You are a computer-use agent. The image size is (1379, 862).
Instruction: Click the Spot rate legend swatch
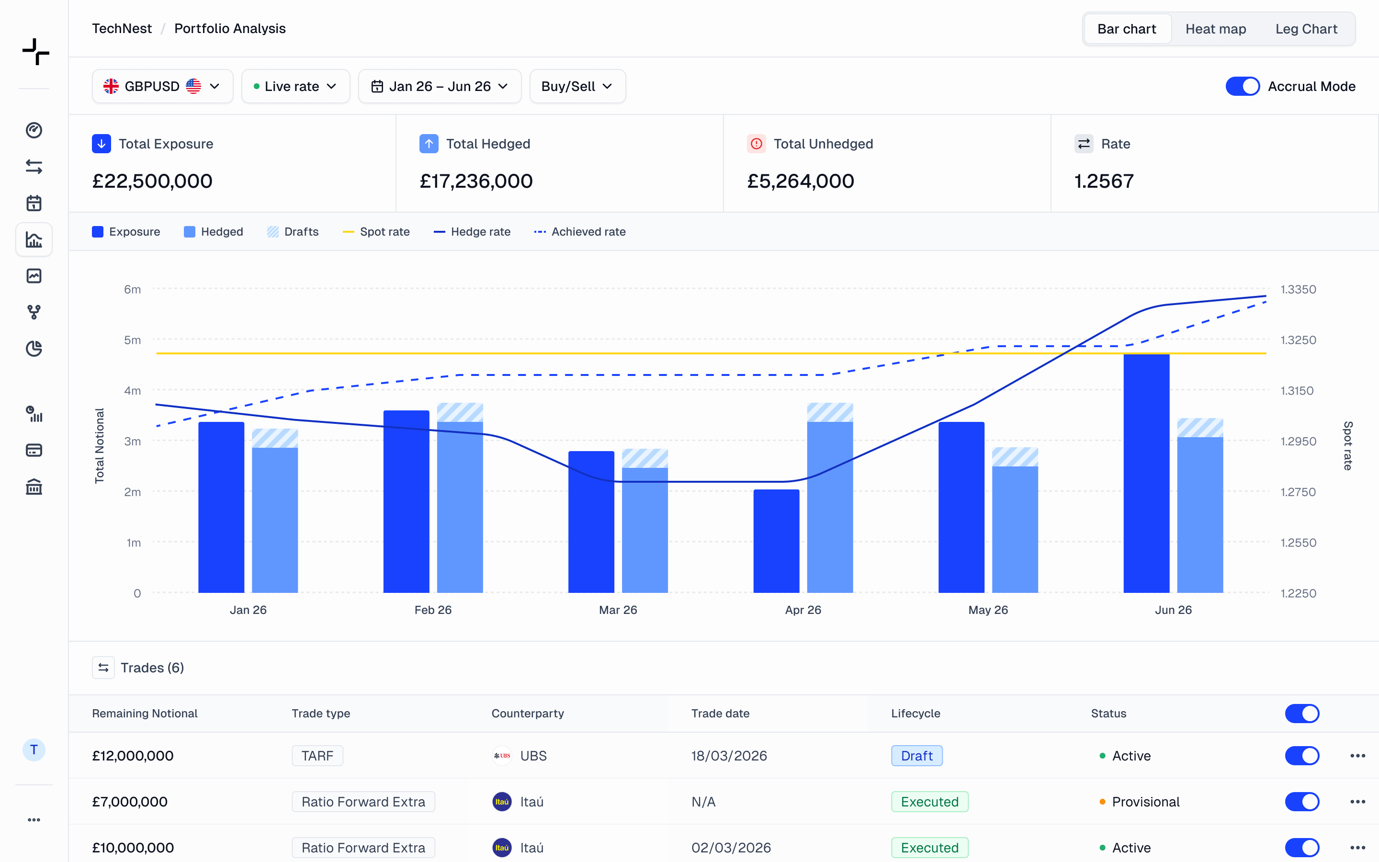348,232
